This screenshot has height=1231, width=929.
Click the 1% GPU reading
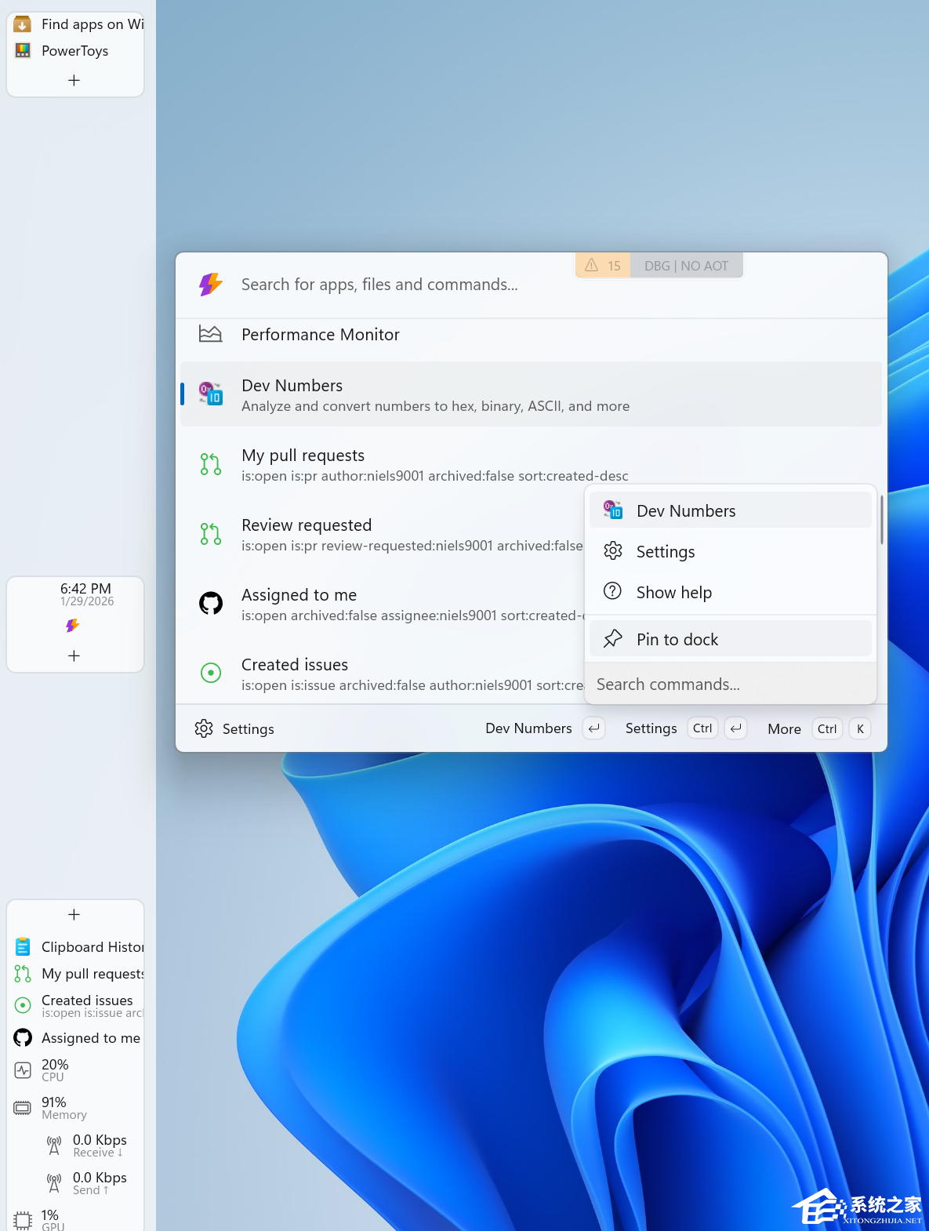click(x=53, y=1219)
